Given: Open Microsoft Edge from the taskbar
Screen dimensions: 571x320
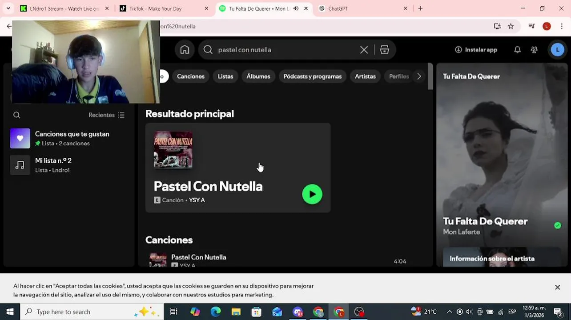Looking at the screenshot, I should click(x=216, y=312).
